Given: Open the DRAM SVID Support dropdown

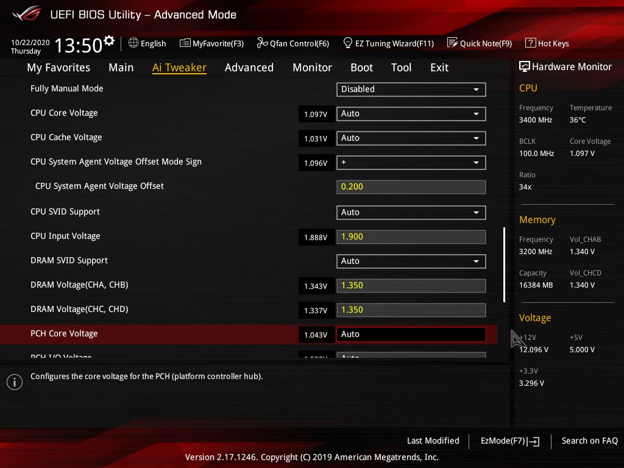Looking at the screenshot, I should tap(411, 261).
